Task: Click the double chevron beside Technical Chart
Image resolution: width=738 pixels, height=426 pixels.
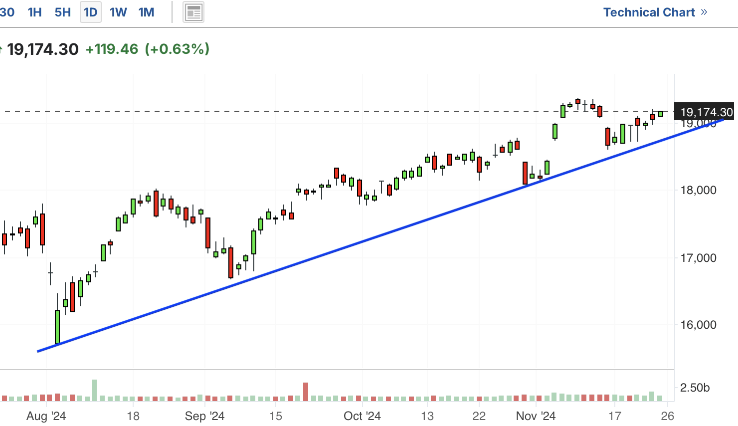Action: click(704, 12)
